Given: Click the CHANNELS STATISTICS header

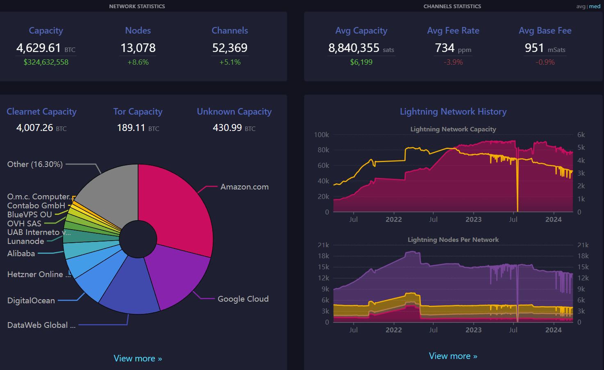Looking at the screenshot, I should click(x=452, y=7).
